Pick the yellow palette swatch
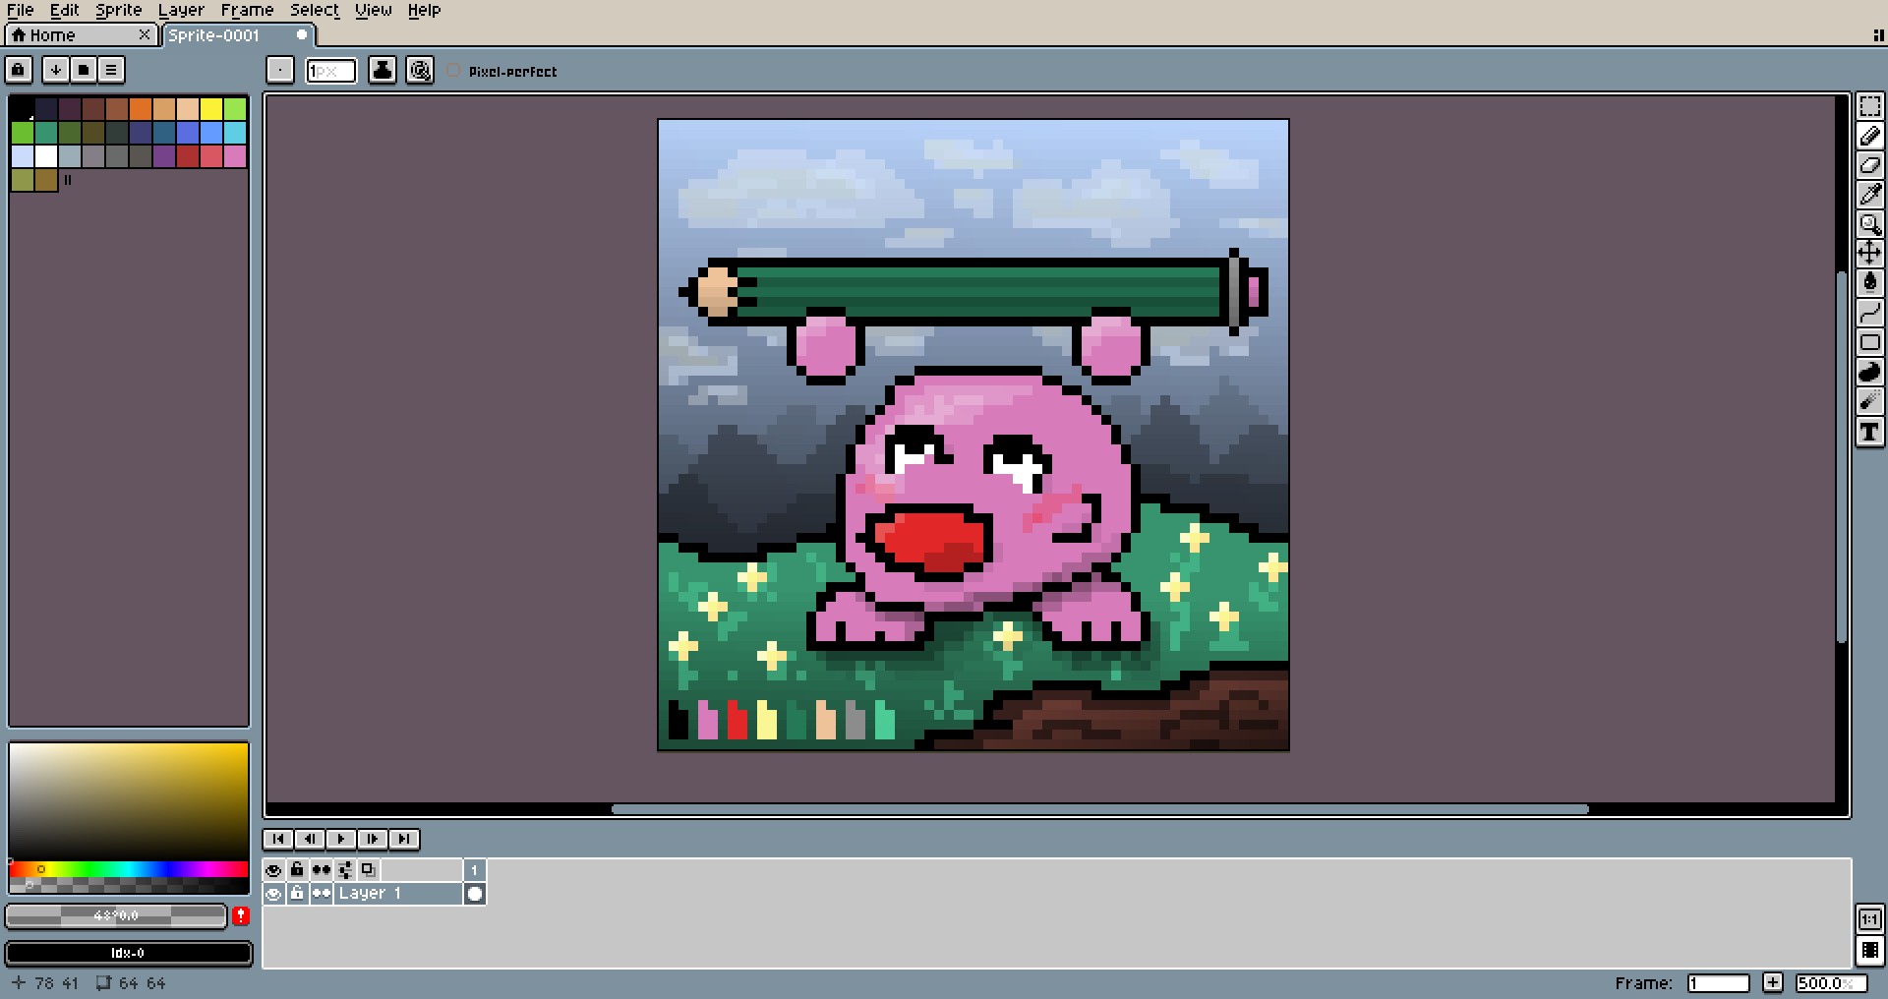 (x=211, y=109)
